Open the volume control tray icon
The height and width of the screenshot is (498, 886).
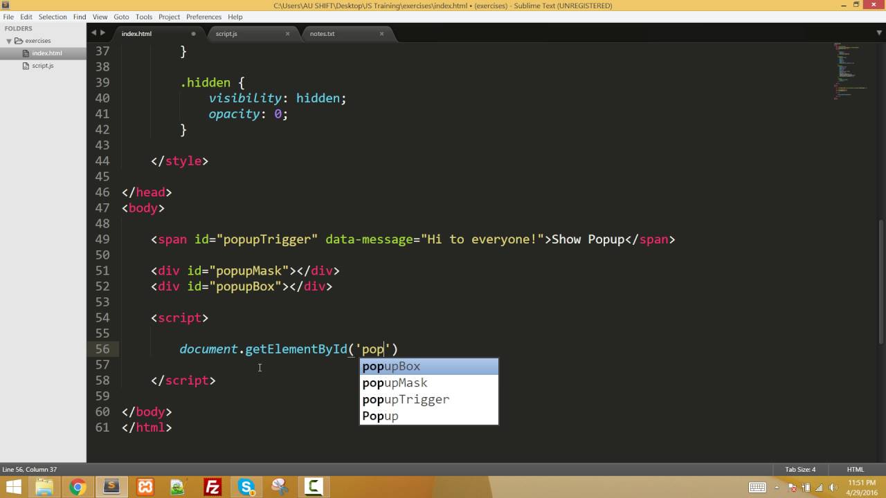[x=833, y=487]
